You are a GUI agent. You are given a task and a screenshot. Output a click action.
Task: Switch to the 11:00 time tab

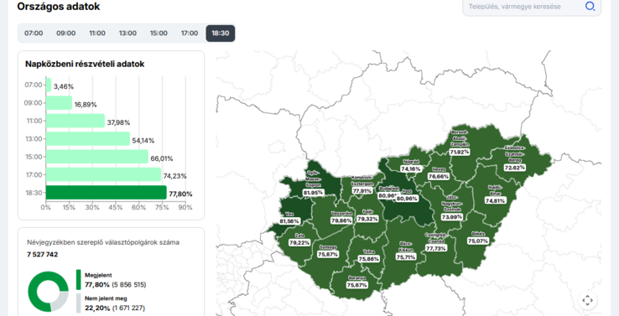(x=97, y=34)
